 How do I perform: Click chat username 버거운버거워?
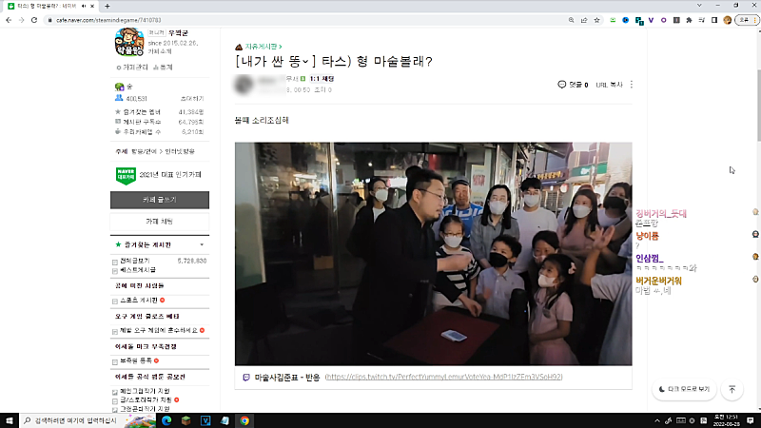(x=658, y=281)
